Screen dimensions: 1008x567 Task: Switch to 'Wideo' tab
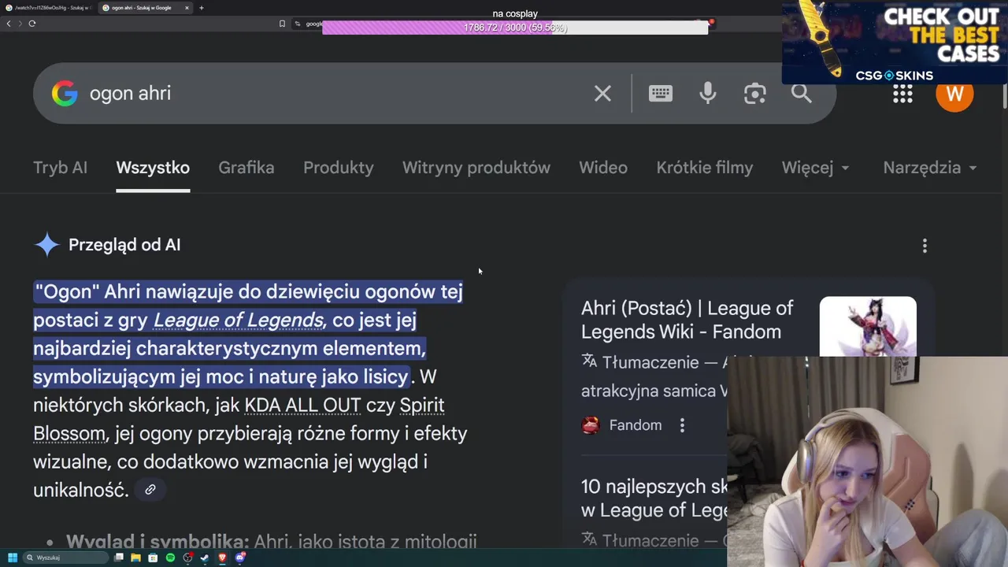tap(603, 168)
